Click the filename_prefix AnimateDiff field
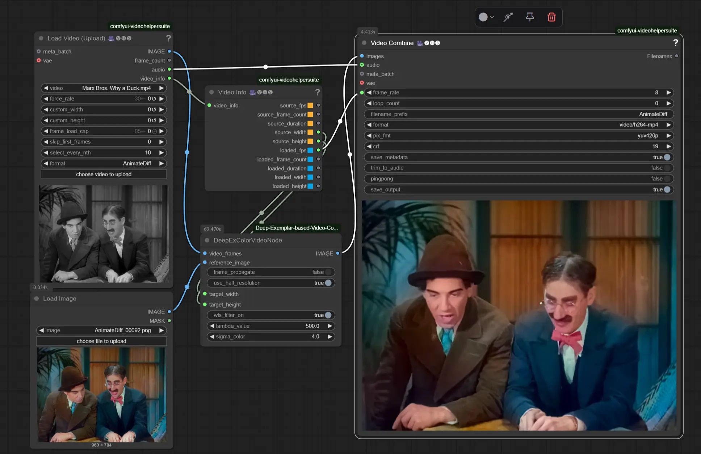Viewport: 701px width, 454px height. pos(519,114)
